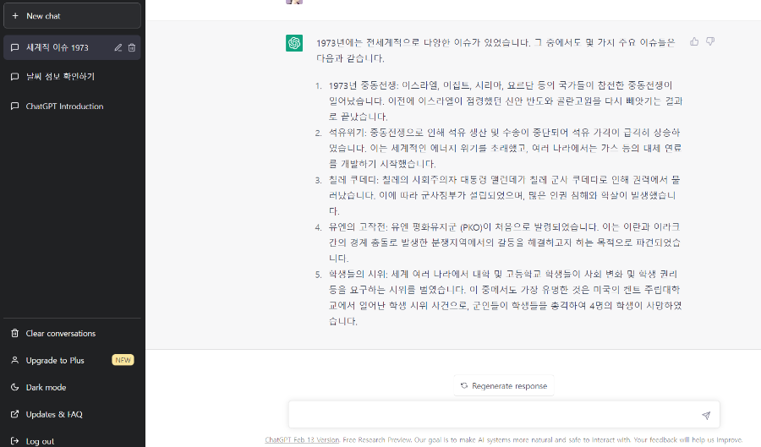Click the trash icon beside Clear conversations
The height and width of the screenshot is (447, 761).
15,333
